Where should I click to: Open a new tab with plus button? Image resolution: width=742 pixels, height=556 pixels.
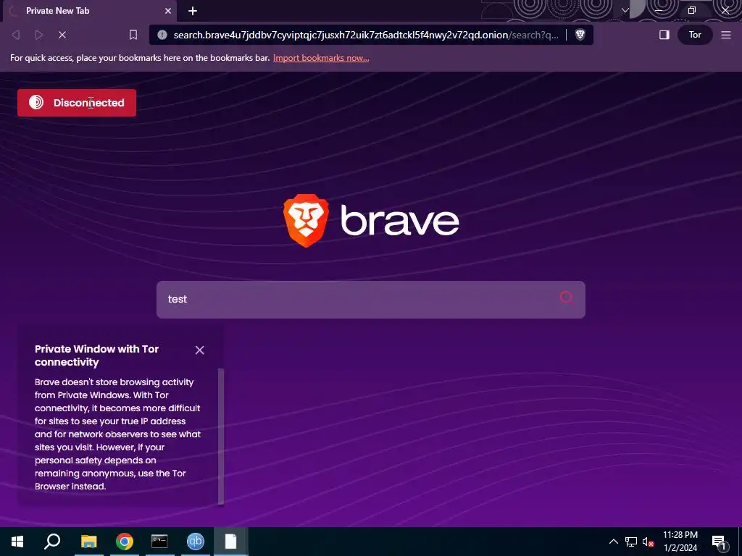point(193,11)
